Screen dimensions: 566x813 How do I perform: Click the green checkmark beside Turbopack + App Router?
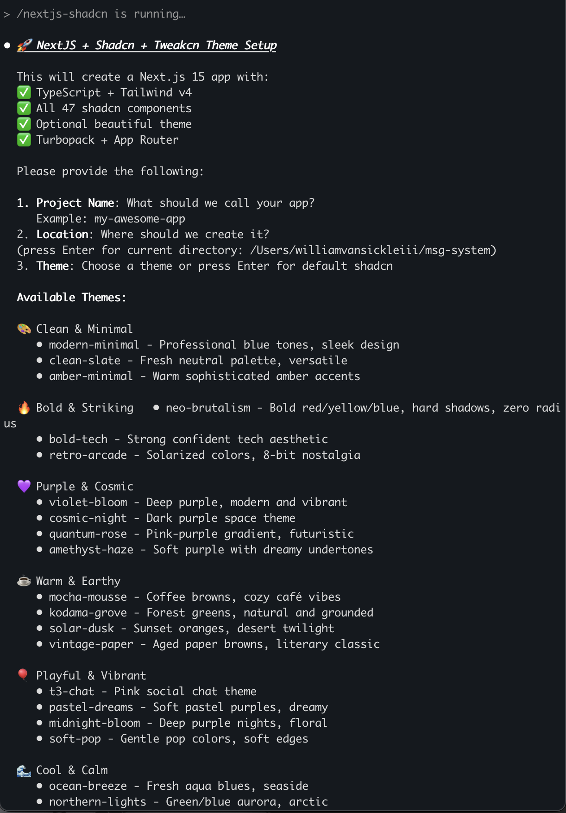24,140
